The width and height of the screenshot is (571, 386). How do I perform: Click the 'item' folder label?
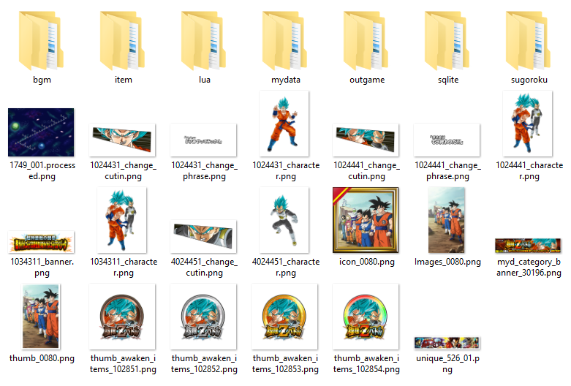(x=124, y=80)
